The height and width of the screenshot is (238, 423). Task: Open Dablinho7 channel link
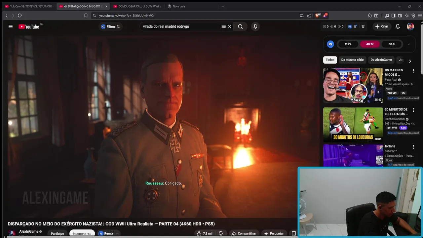click(x=391, y=151)
